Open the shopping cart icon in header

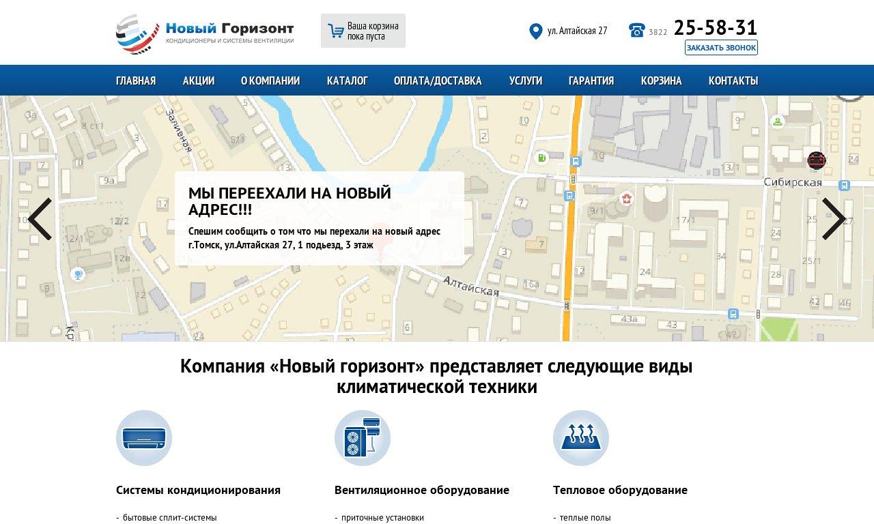[335, 31]
